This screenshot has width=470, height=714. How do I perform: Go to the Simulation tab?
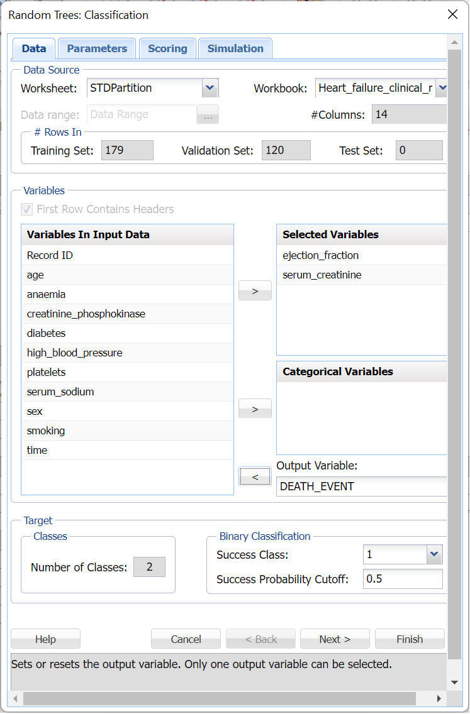235,48
